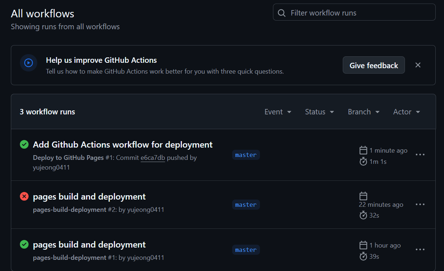Dismiss the GitHub Actions feedback banner
The height and width of the screenshot is (271, 444).
(418, 65)
